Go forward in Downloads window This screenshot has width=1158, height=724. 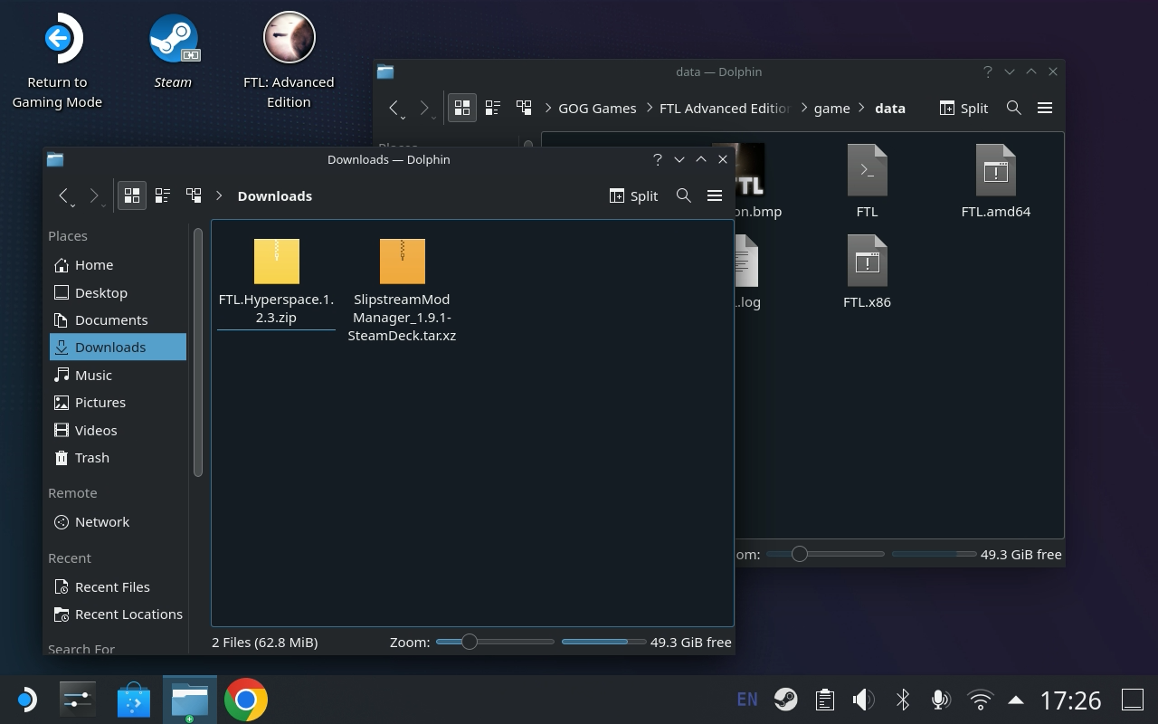point(94,196)
